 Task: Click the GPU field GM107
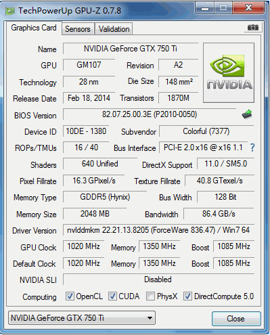89,65
